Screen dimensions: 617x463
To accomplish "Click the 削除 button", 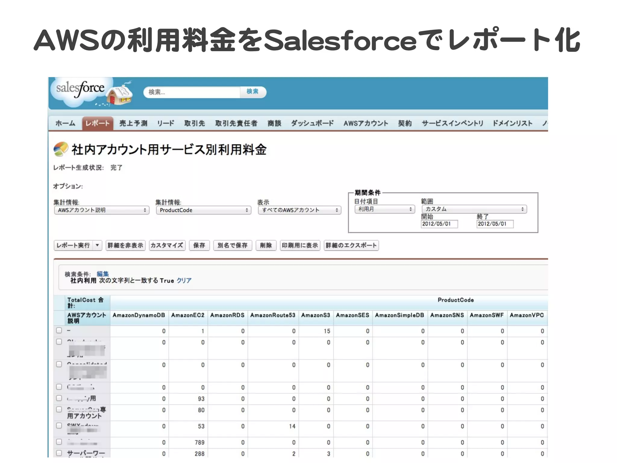I will click(266, 245).
